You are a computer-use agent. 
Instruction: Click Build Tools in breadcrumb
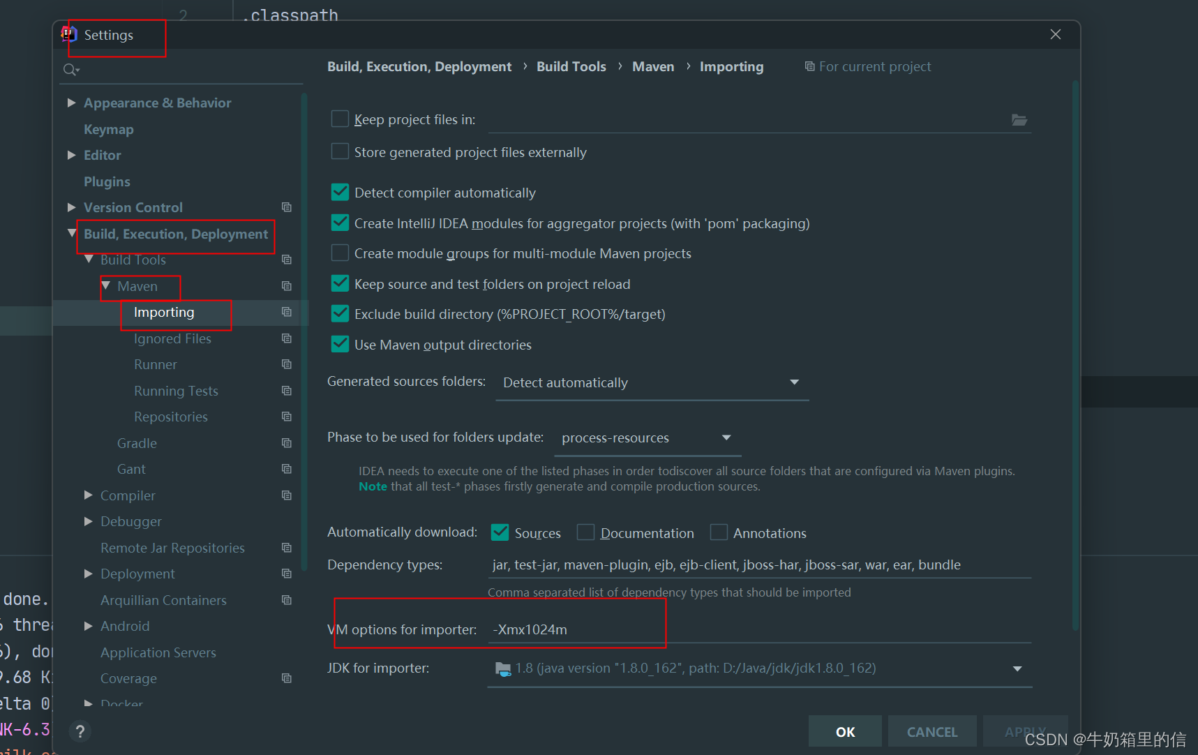(571, 66)
